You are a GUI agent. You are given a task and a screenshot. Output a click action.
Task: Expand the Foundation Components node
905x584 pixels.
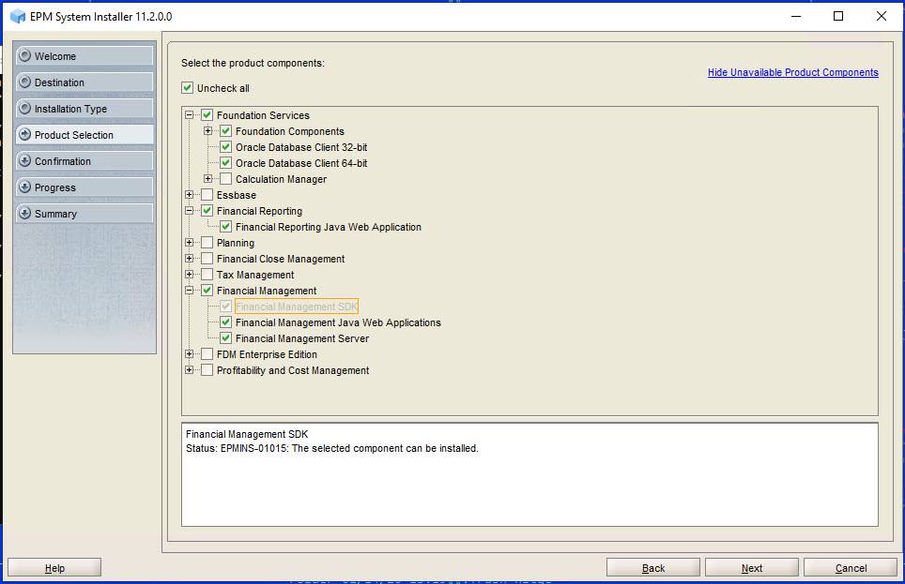tap(207, 131)
